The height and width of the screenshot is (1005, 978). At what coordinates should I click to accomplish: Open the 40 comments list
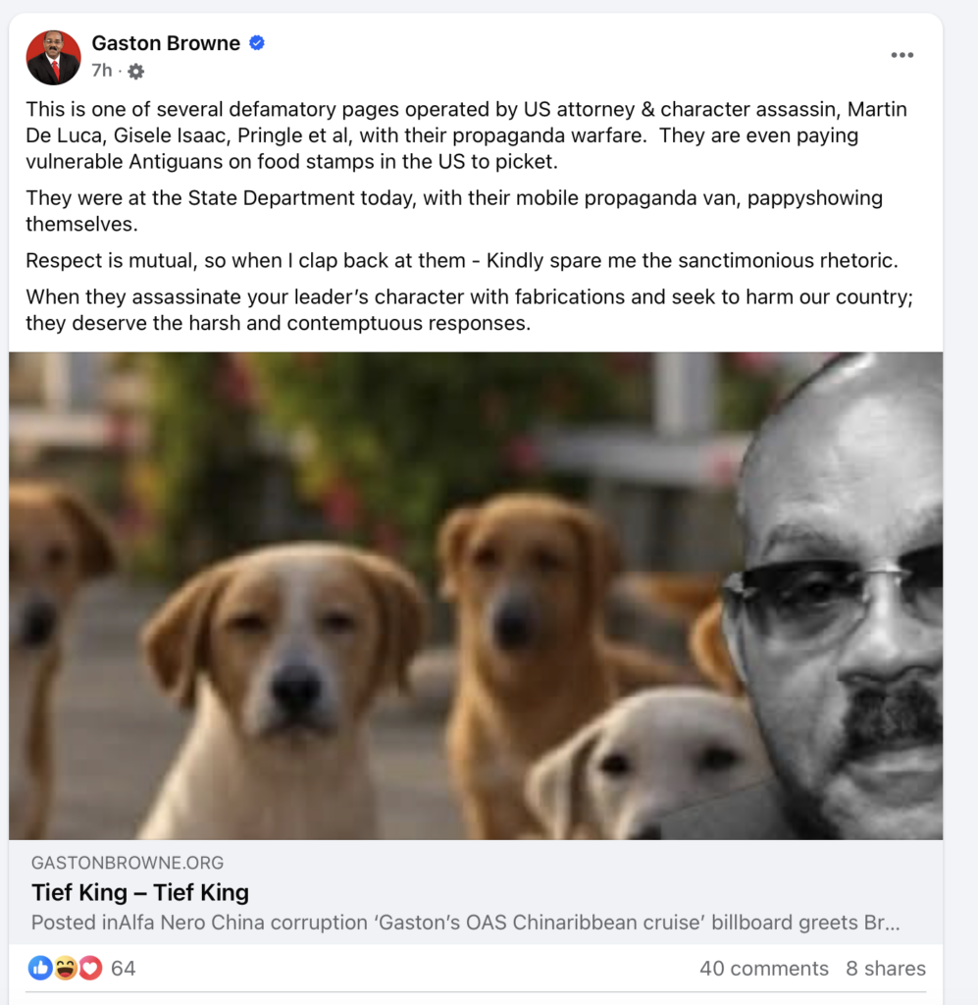763,968
